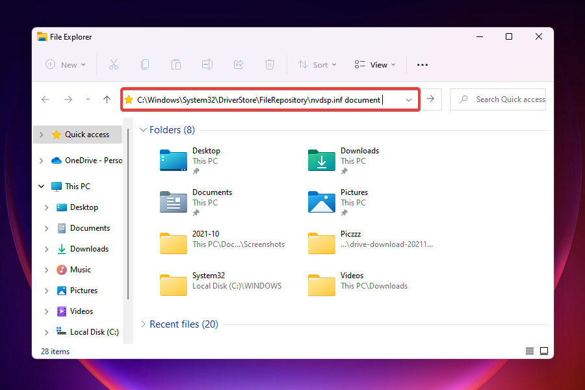Switch to details view layout
The width and height of the screenshot is (585, 390).
tap(529, 350)
